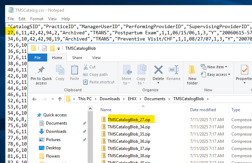
Task: Click the Properties quick access toolbar icon
Action: 45,48
